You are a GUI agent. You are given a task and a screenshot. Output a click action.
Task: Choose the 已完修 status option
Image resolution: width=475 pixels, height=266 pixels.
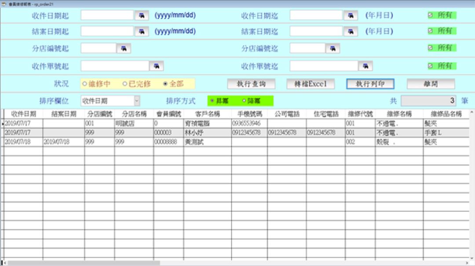125,84
